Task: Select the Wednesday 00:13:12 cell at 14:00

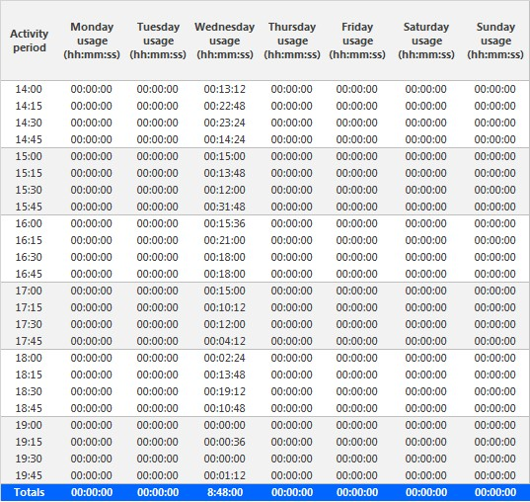Action: coord(224,89)
